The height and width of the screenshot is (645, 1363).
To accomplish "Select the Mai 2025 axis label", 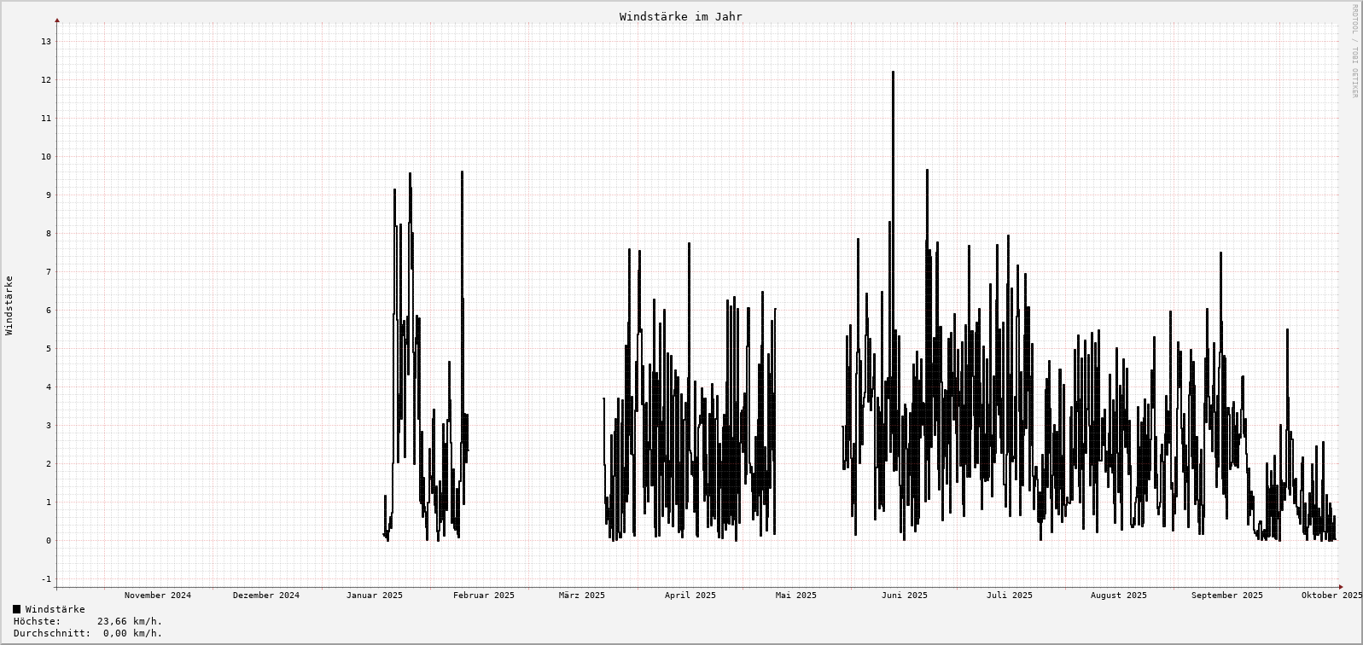I will [x=796, y=596].
